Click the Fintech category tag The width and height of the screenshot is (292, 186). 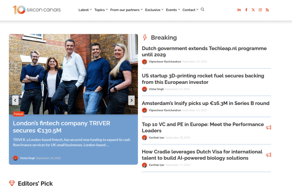point(19,114)
